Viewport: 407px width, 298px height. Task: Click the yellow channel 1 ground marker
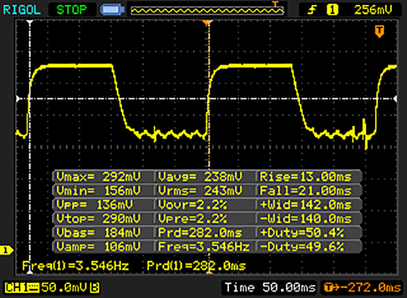6,251
